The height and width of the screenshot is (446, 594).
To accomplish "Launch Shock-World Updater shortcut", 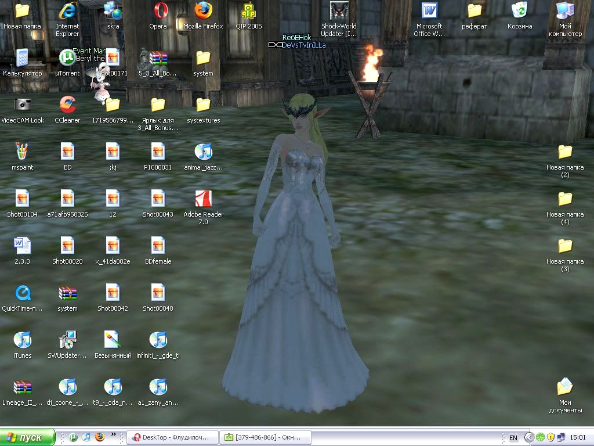I will coord(339,12).
